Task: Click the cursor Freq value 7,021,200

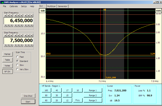Action: [x=120, y=91]
